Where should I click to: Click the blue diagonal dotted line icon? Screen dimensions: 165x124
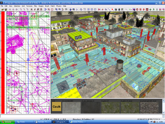click(109, 9)
